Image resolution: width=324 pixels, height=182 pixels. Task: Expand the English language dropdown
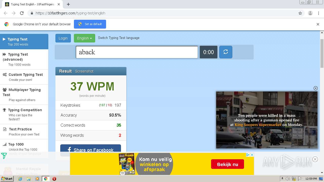tap(85, 38)
